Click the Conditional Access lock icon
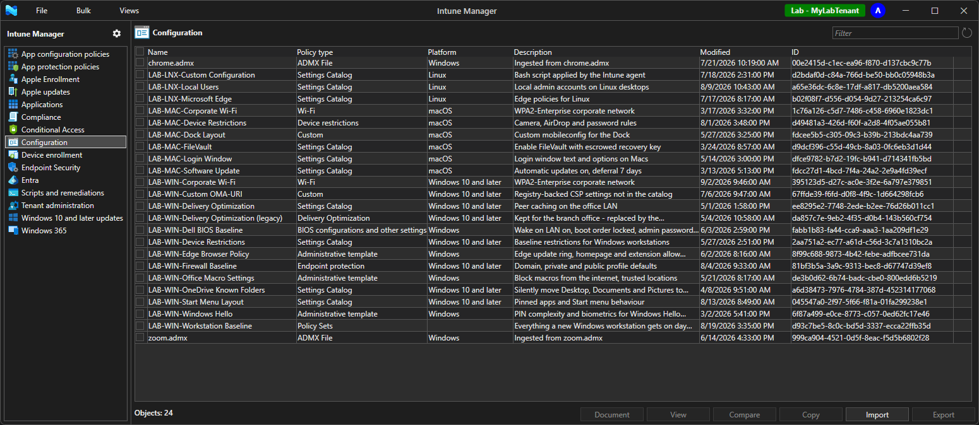979x425 pixels. pos(13,130)
